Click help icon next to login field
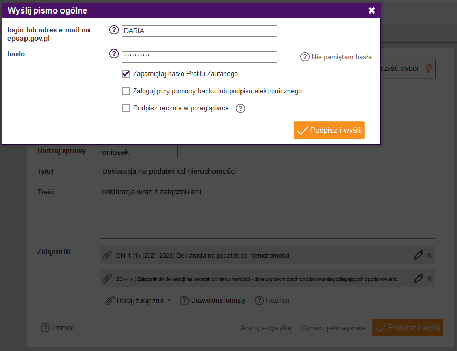Viewport: 457px width, 351px height. 114,30
